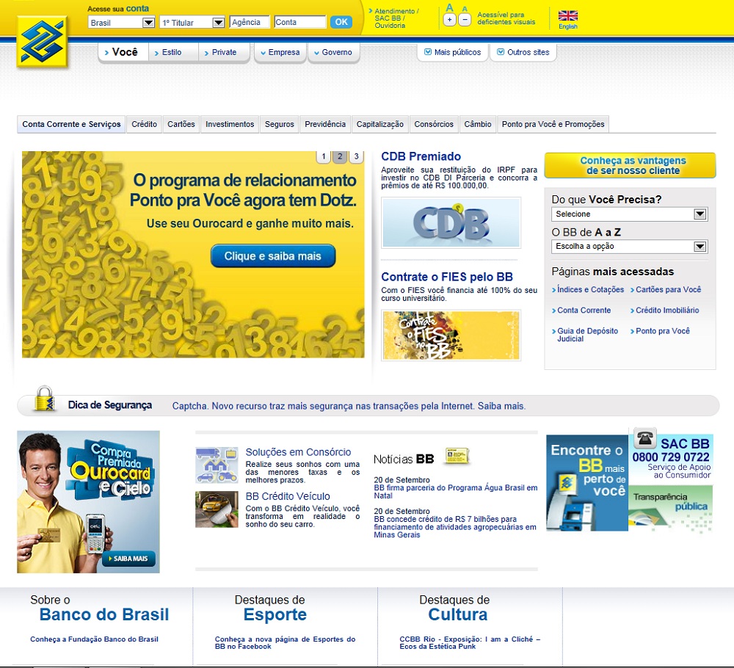
Task: Open the Brasil country dropdown
Action: pyautogui.click(x=122, y=23)
